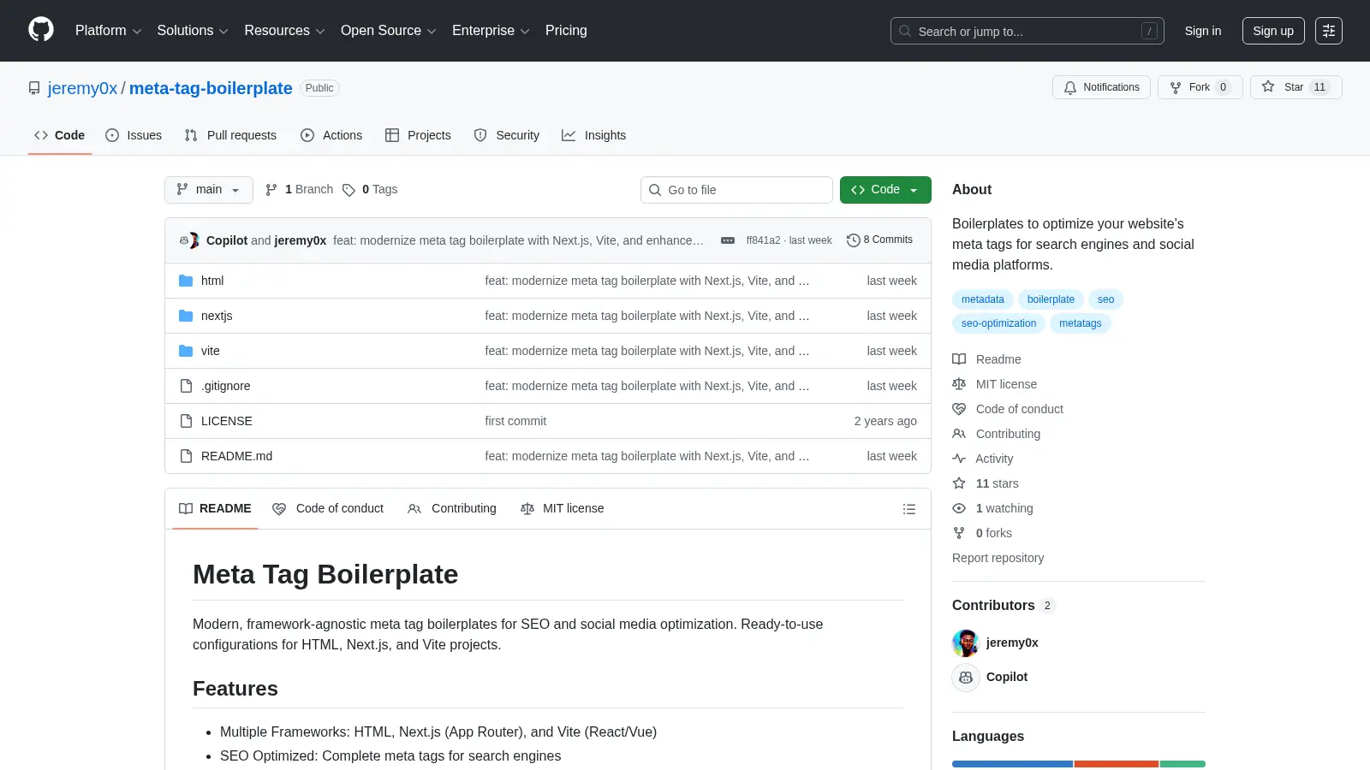Click the seo-optimization topic tag

pyautogui.click(x=998, y=323)
